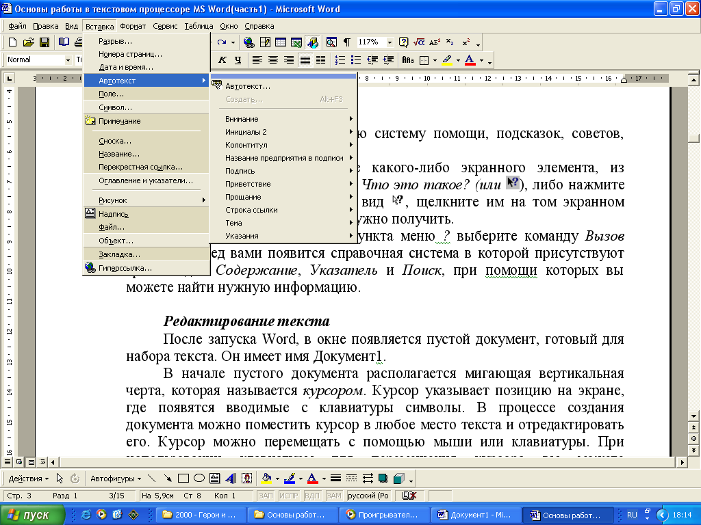
Task: Expand the redo history dropdown arrow
Action: click(233, 42)
